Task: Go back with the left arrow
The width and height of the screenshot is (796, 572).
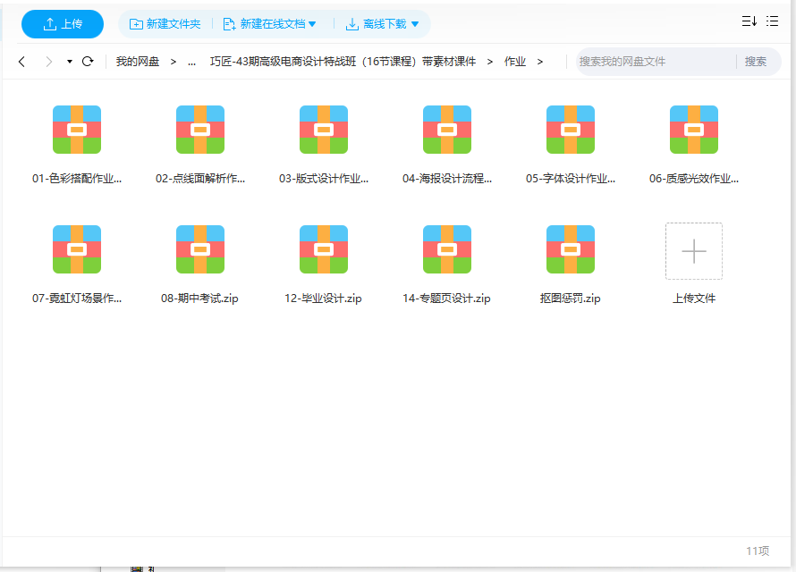Action: (21, 62)
